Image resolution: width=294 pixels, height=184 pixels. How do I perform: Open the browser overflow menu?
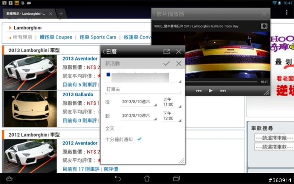pos(286,12)
